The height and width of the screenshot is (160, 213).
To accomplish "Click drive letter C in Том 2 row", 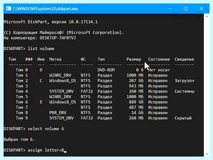I will tap(41, 81).
